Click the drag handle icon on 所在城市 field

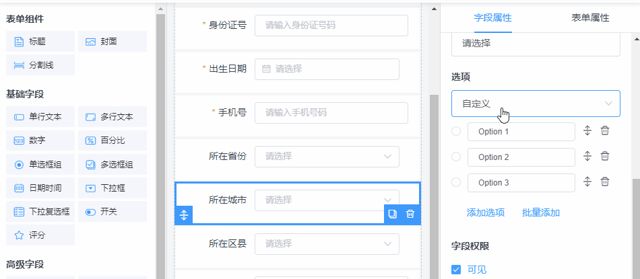[x=184, y=215]
